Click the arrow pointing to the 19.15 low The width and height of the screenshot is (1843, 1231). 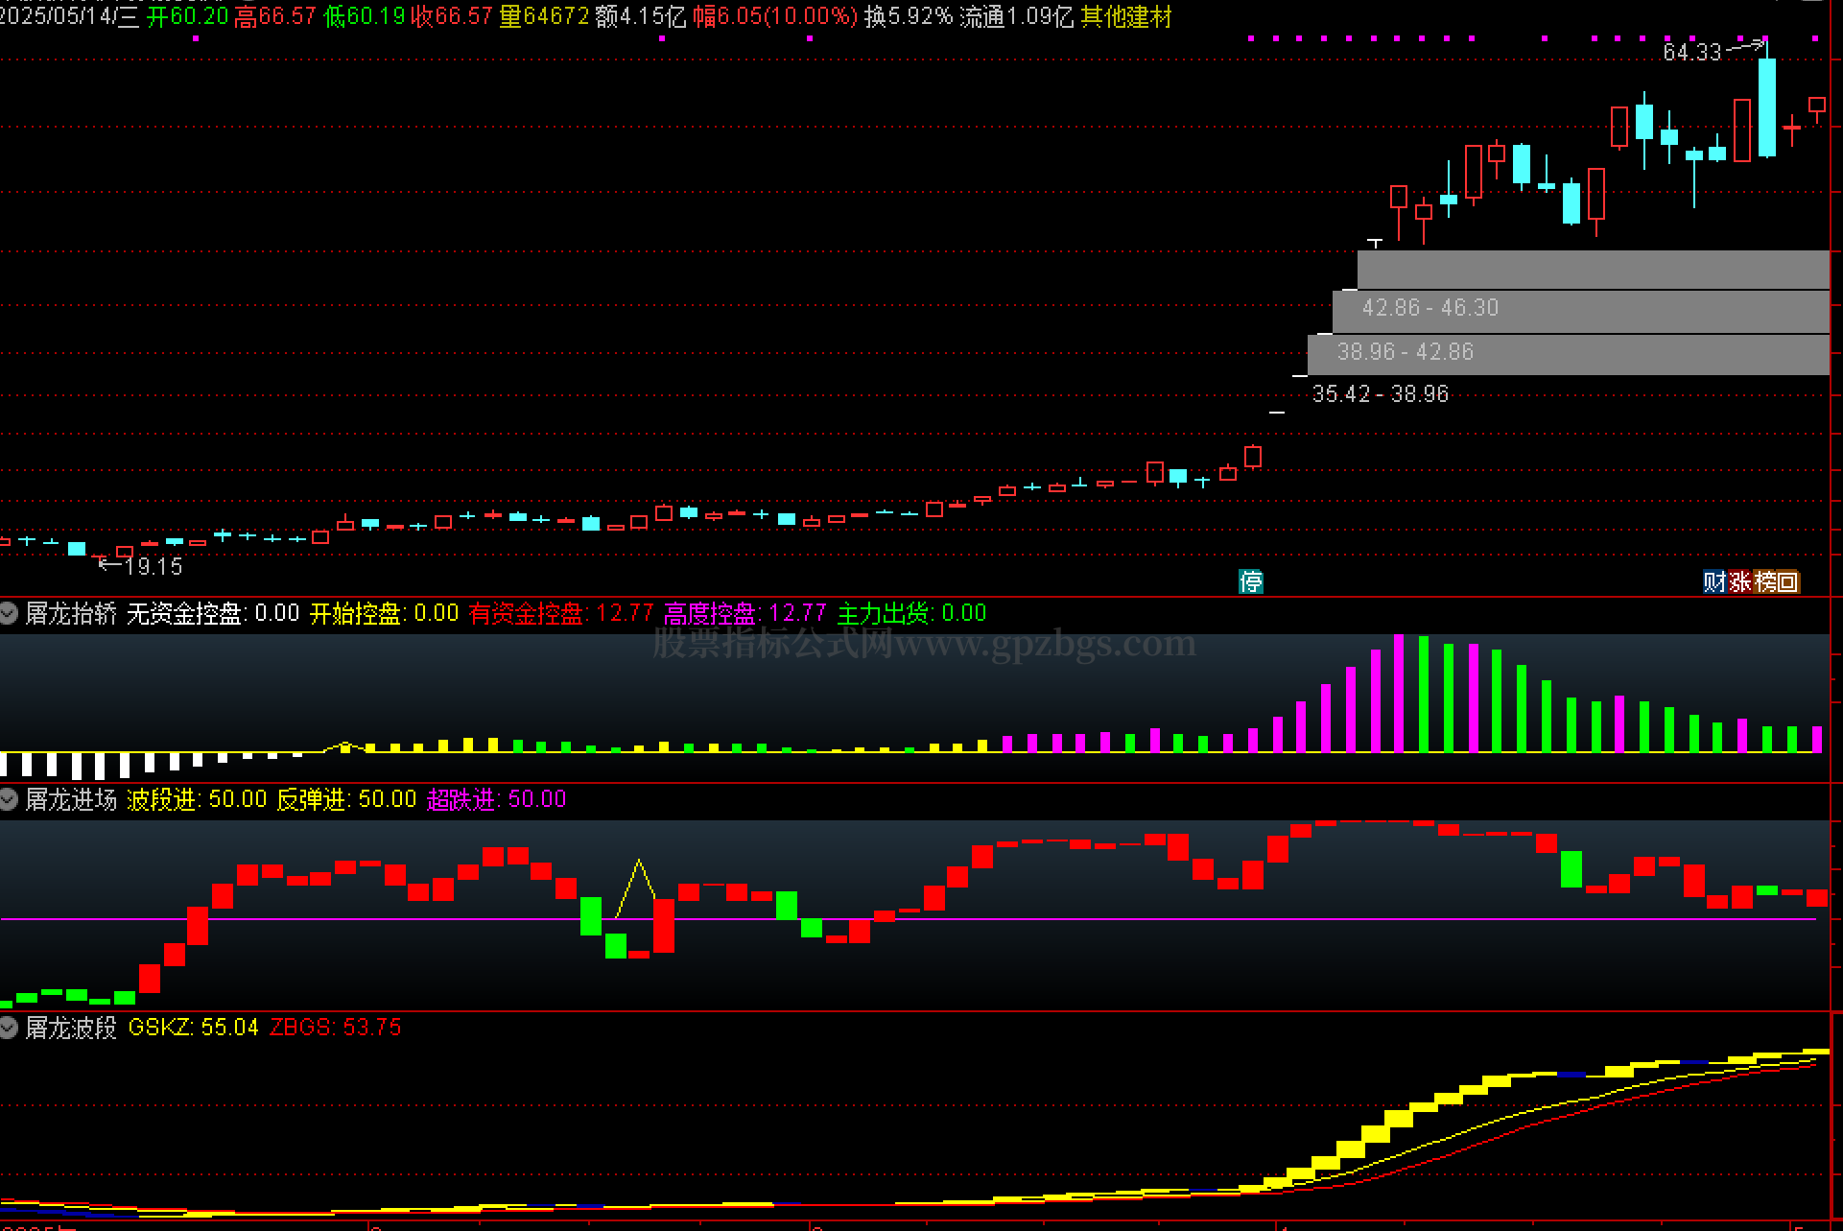click(109, 565)
